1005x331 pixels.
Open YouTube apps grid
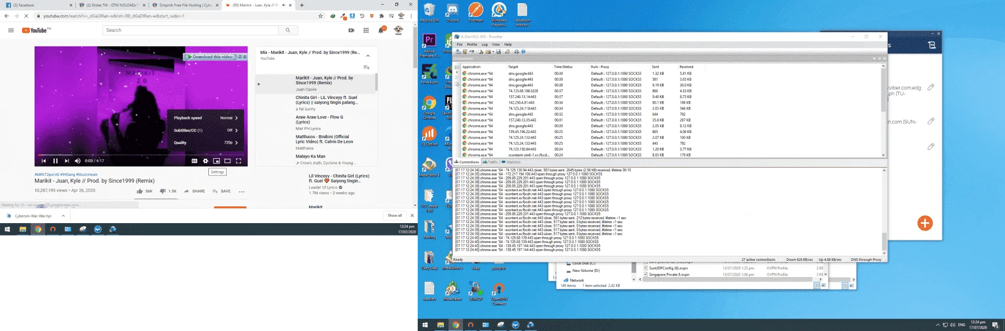[366, 30]
